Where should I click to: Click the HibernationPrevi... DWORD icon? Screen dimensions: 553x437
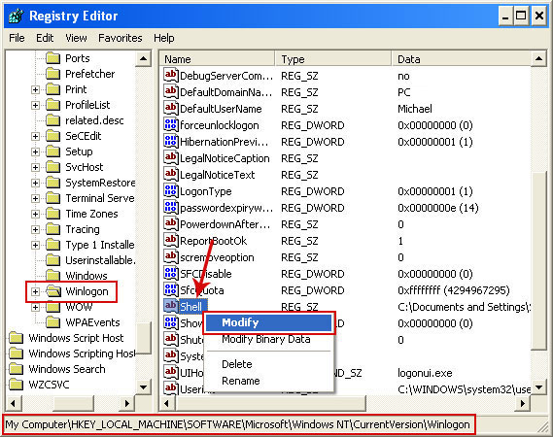171,141
